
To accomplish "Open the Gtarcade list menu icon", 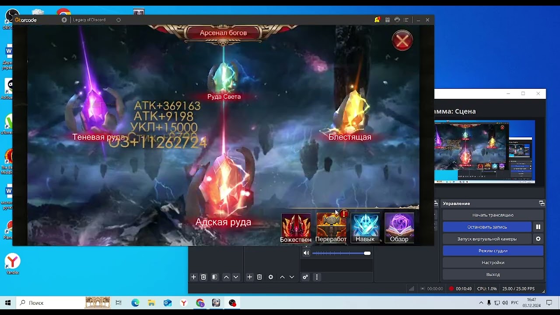I will (406, 20).
